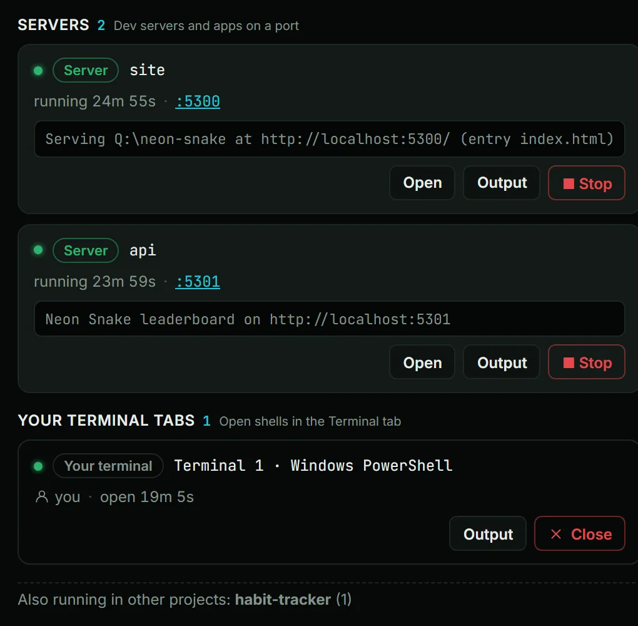The width and height of the screenshot is (638, 626).
Task: Click the Server badge beside site
Action: [x=86, y=71]
